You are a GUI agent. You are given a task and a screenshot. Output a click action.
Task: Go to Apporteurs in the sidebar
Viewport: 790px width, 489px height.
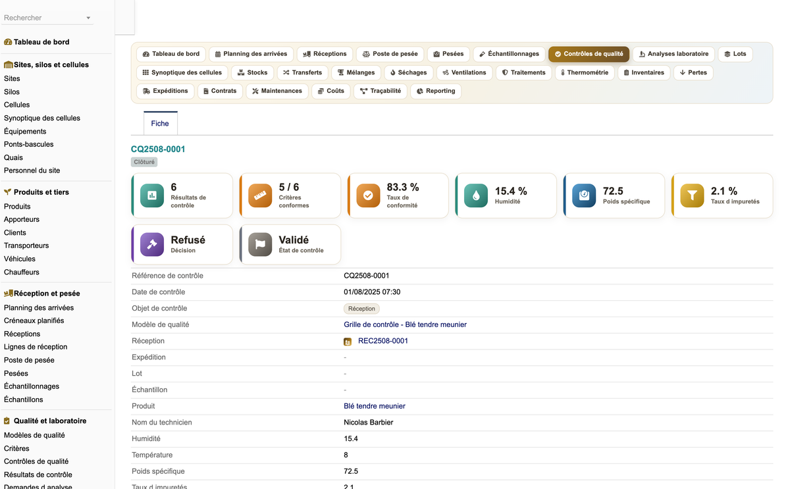22,219
